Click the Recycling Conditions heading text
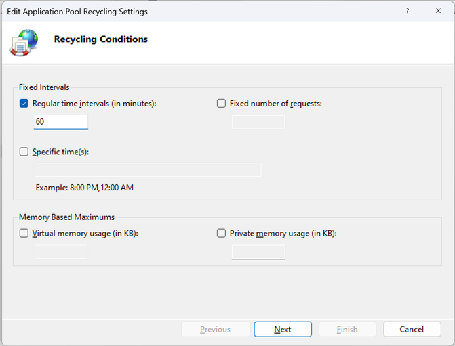The image size is (455, 346). tap(101, 39)
